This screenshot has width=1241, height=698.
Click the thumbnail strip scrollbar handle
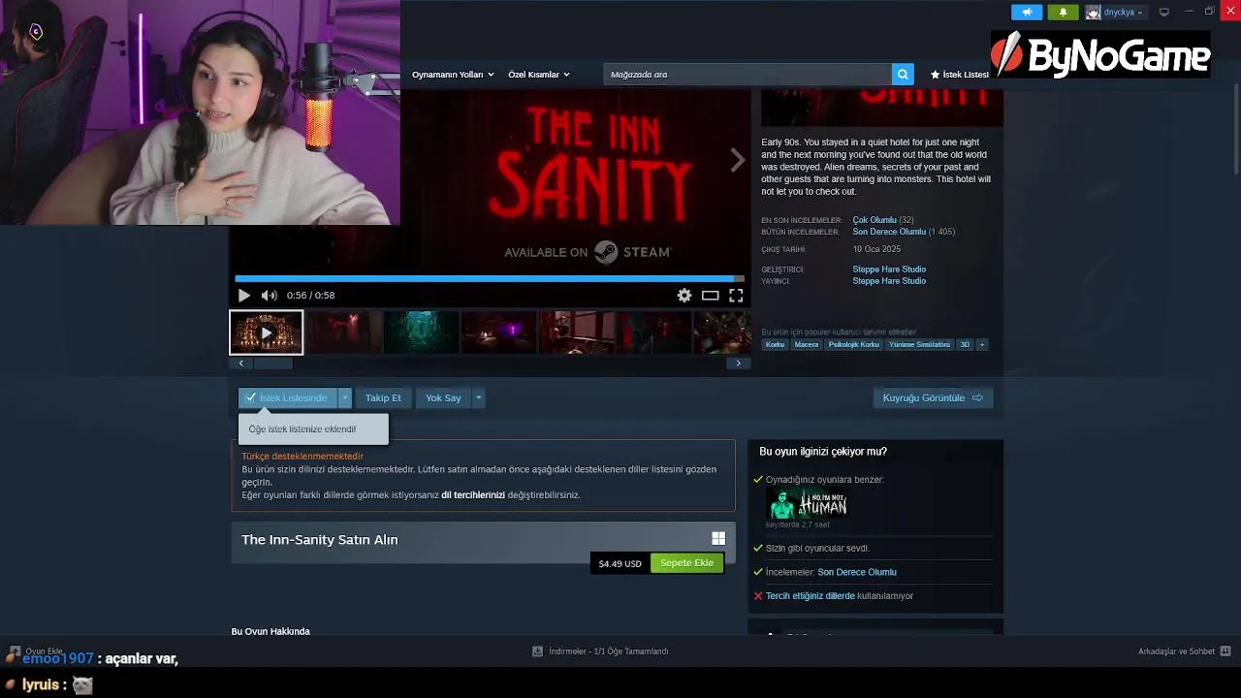(272, 364)
